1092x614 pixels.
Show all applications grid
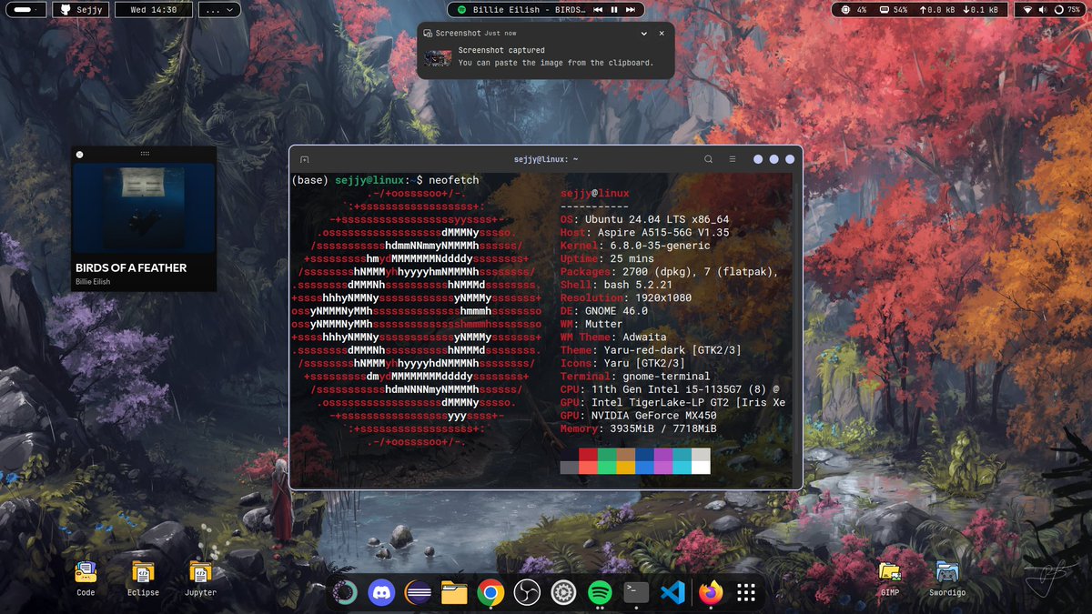click(x=746, y=593)
